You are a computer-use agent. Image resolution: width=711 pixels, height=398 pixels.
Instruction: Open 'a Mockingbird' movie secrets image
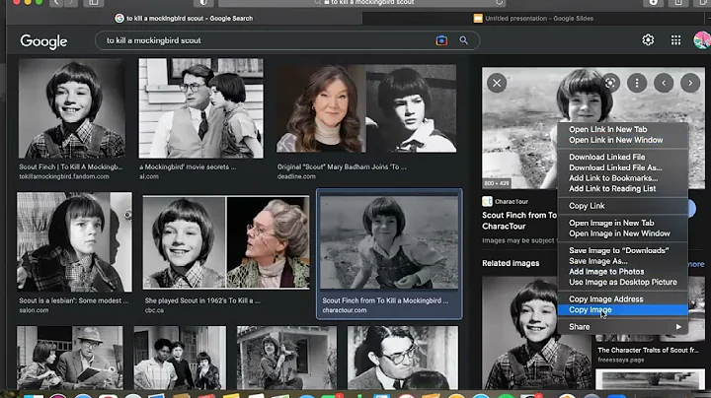coord(200,108)
